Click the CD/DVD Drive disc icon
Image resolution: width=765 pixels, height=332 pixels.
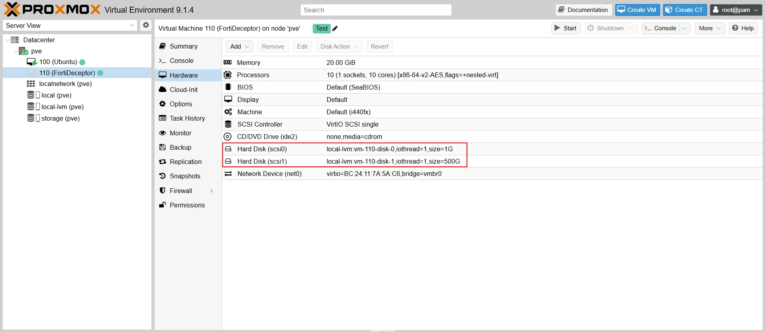pos(228,137)
